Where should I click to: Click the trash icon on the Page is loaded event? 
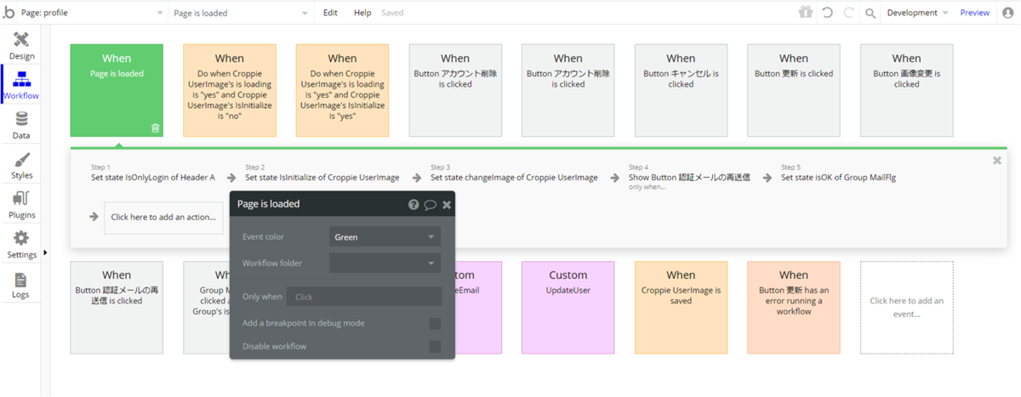point(155,128)
